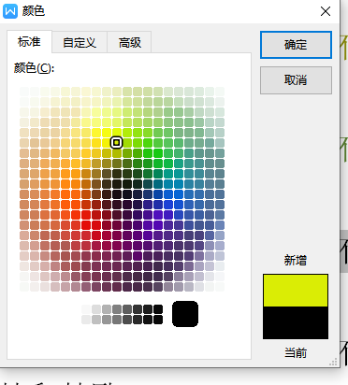Pick the outlined selected yellow-green swatch
Screen dimensions: 348x385
click(x=117, y=143)
